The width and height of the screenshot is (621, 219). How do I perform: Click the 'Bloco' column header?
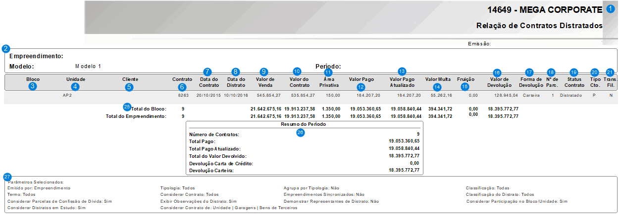click(x=33, y=79)
